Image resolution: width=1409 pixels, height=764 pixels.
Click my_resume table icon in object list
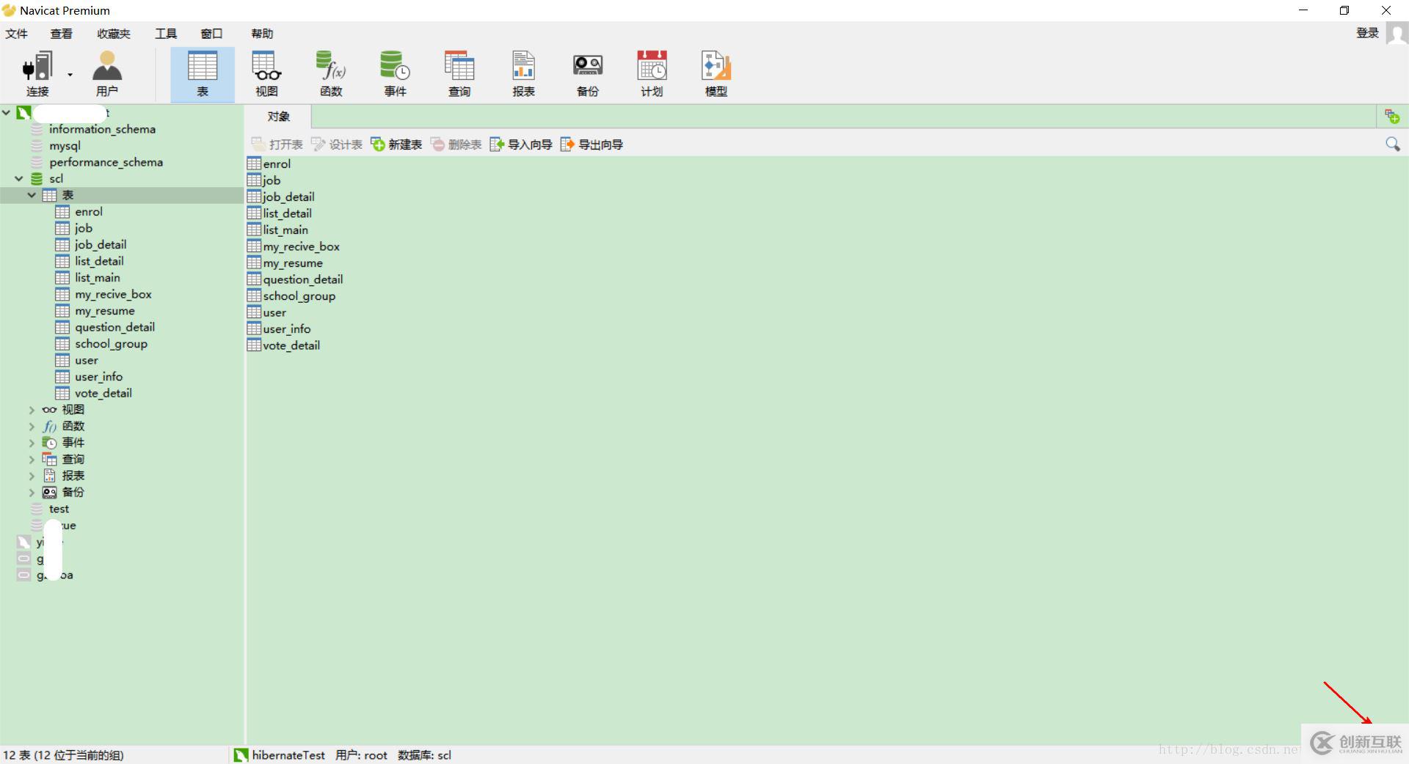(254, 262)
